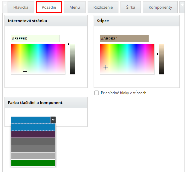Click the Internetová stránka brightness slider arrow
The image size is (186, 172).
click(68, 44)
